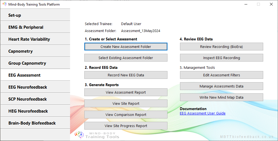Open the Set-up section
278x141 pixels.
(35, 15)
